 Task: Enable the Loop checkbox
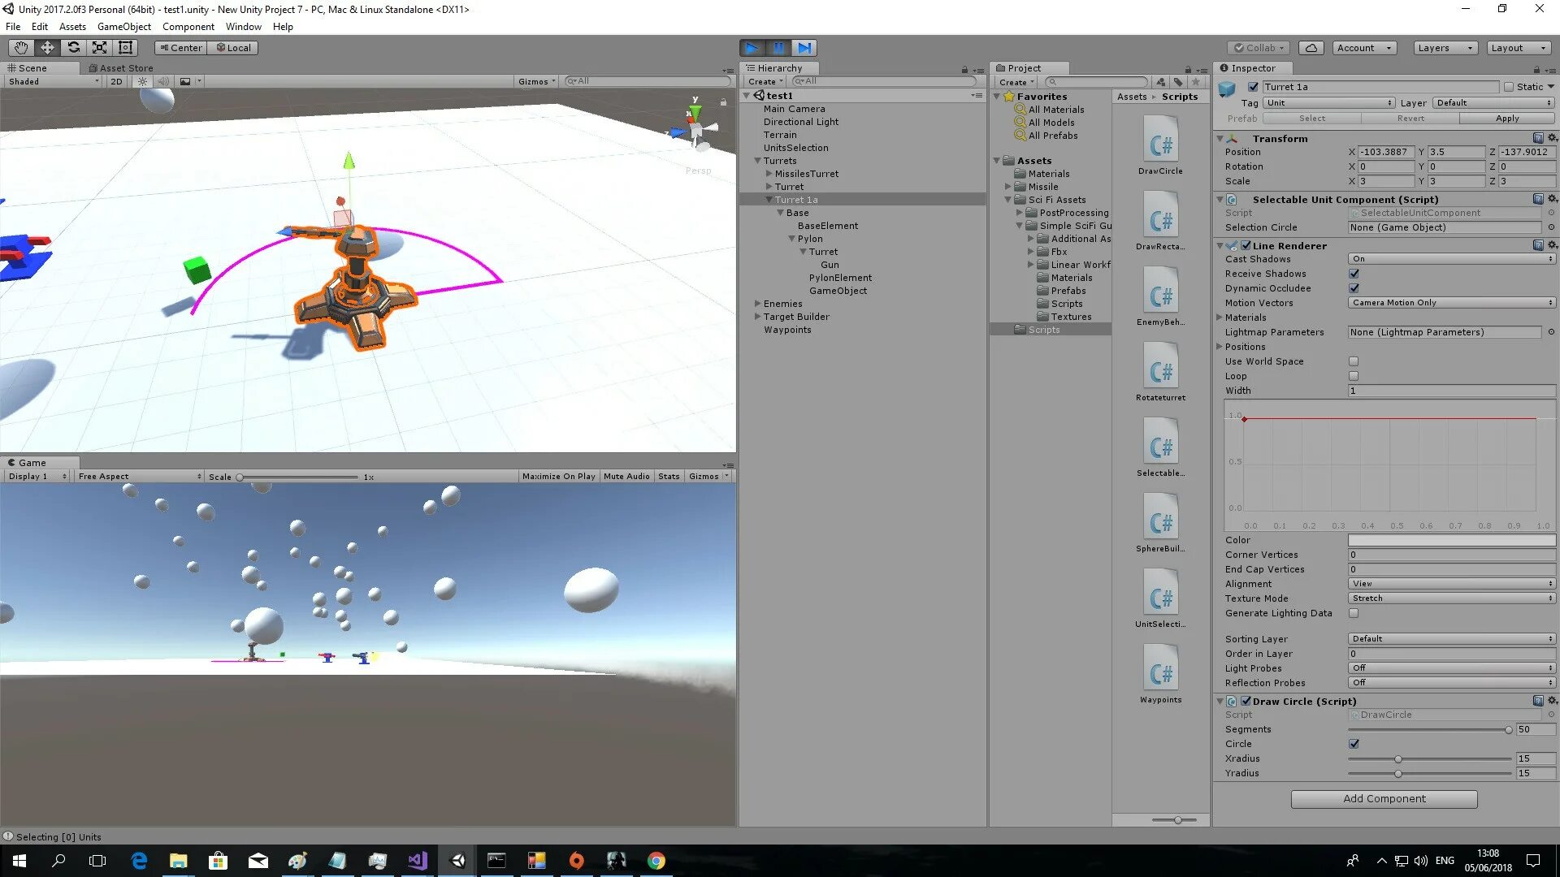pyautogui.click(x=1354, y=376)
